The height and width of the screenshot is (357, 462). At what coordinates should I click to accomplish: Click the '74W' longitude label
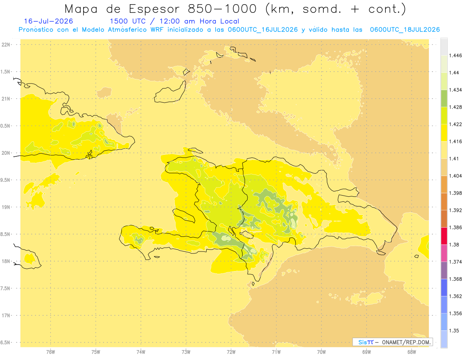(141, 352)
